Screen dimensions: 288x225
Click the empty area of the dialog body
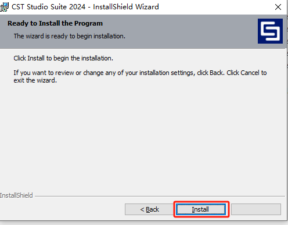(x=143, y=135)
